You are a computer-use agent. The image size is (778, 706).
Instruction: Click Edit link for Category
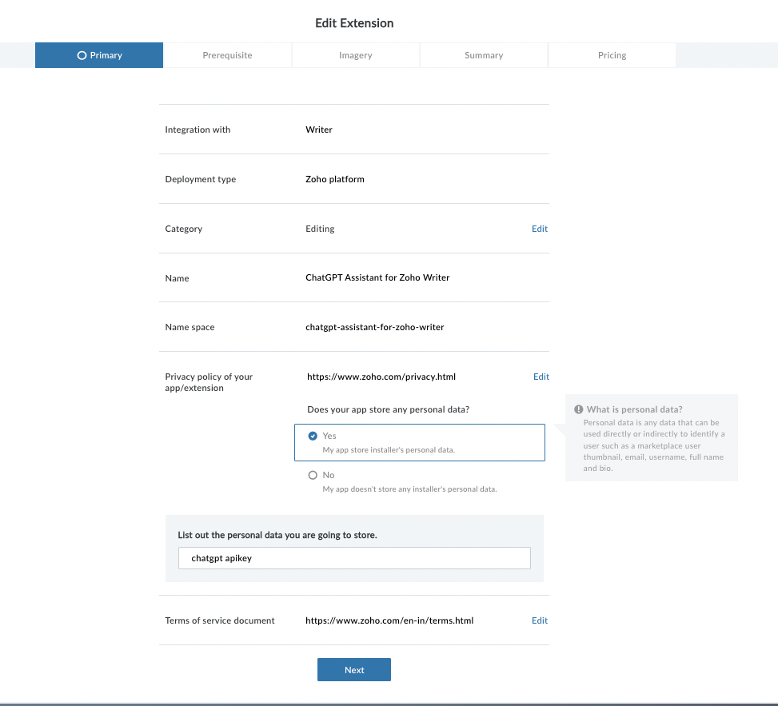click(540, 229)
